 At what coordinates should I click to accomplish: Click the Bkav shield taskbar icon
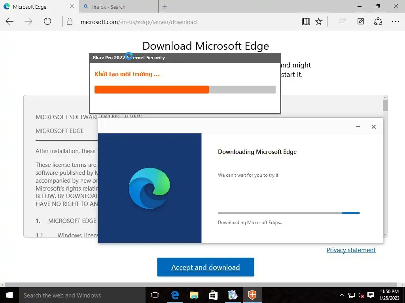252,295
